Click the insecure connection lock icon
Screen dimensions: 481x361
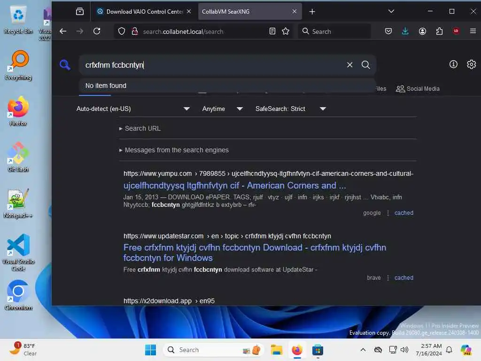pos(134,31)
